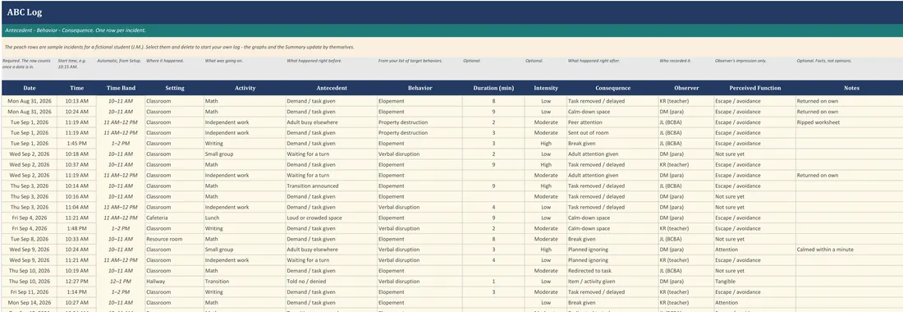Viewport: 903px width, 312px height.
Task: Click the Date column header
Action: (x=30, y=88)
